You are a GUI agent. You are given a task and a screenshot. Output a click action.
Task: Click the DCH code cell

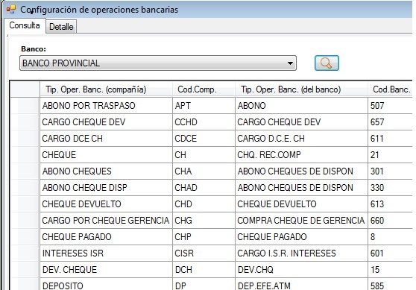click(204, 270)
